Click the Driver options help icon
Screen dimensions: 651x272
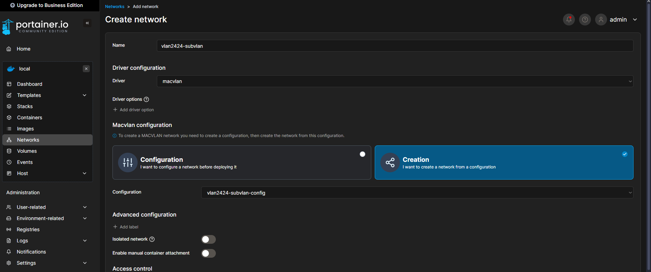[146, 99]
